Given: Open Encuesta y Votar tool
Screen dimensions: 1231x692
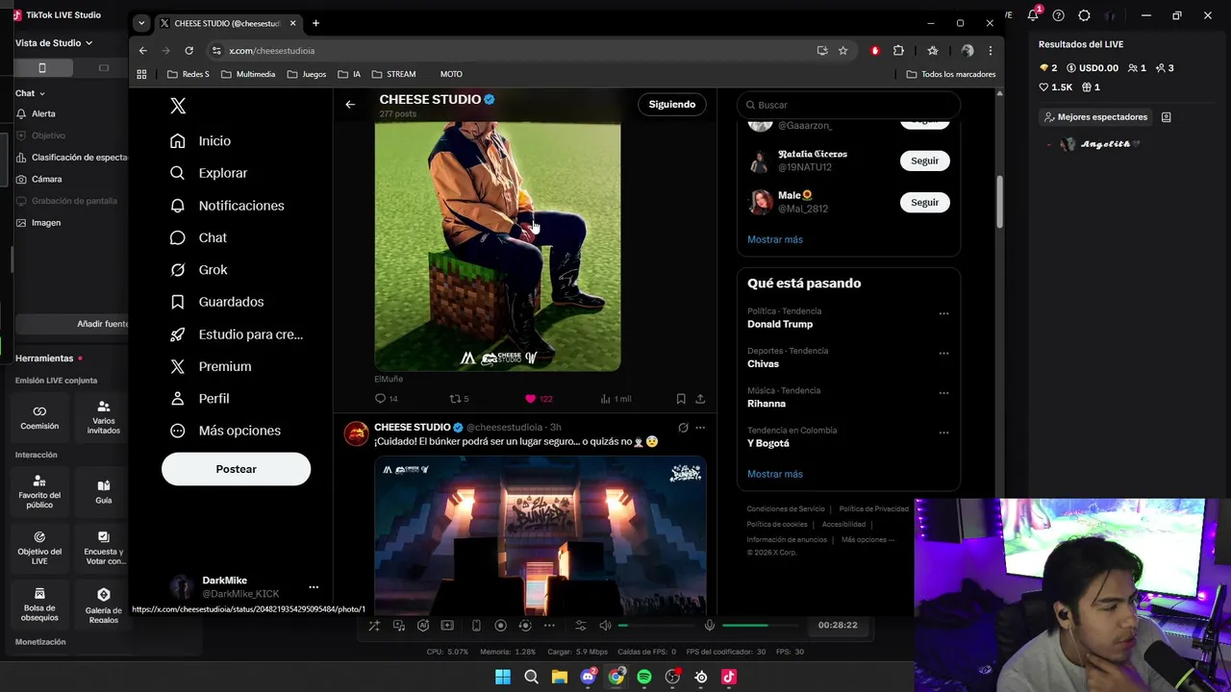Looking at the screenshot, I should 103,548.
